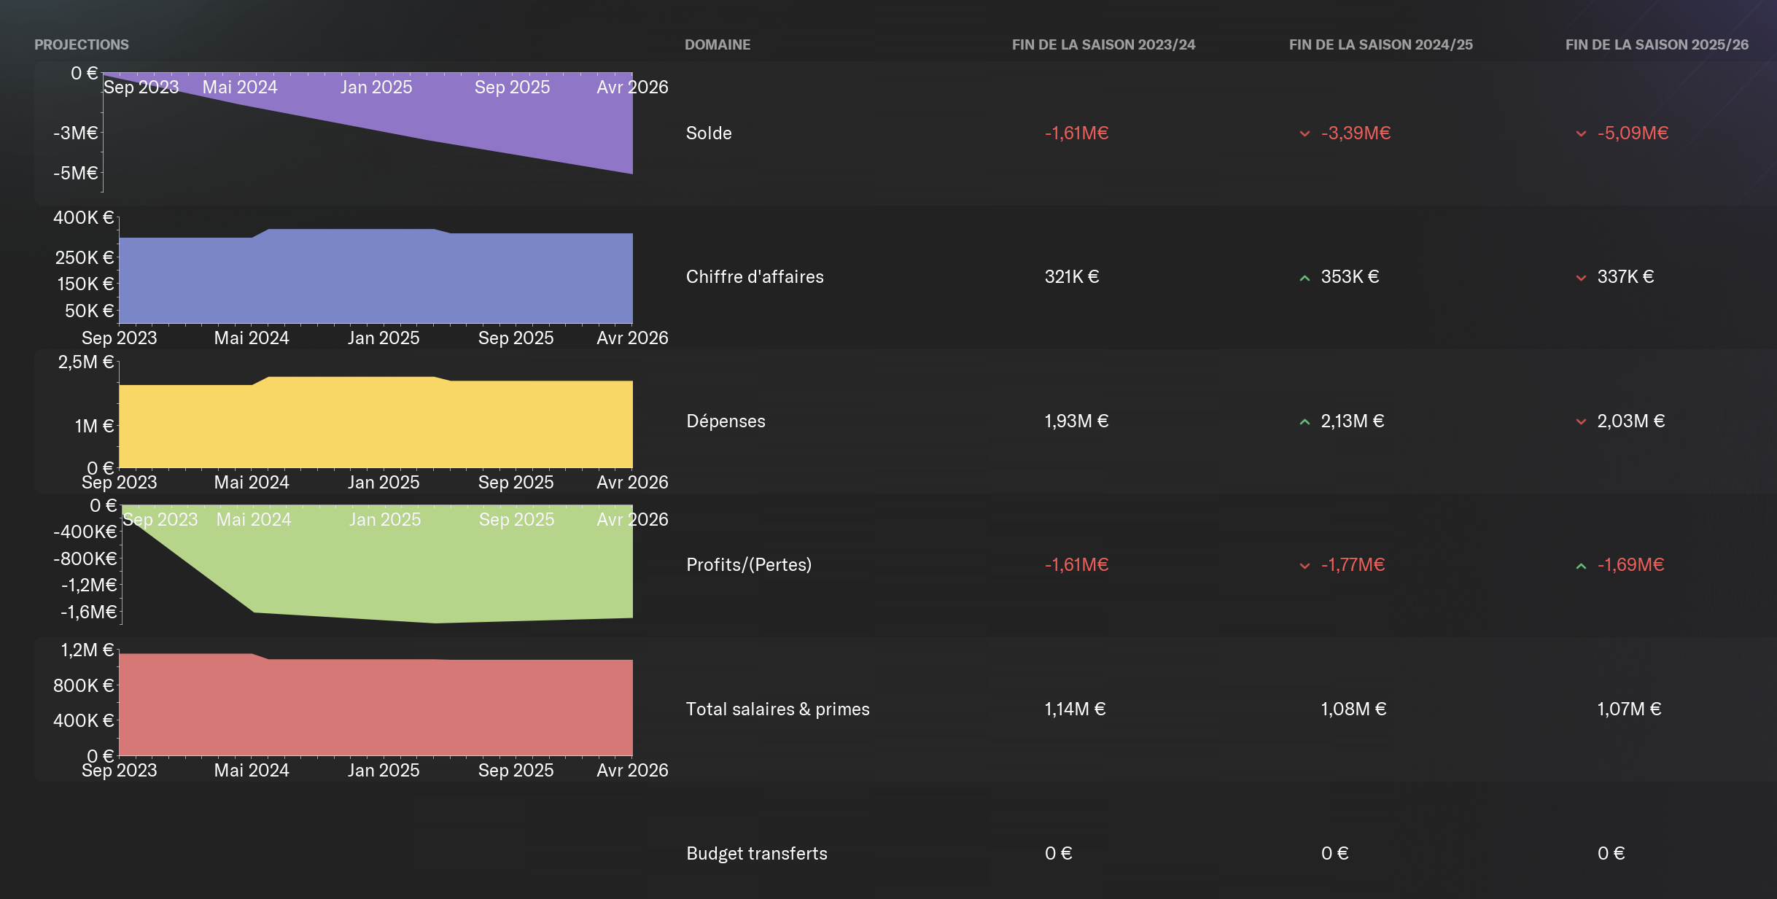Click the red down arrow beside -1,77M€ Pertes
Image resolution: width=1777 pixels, height=899 pixels.
coord(1304,566)
